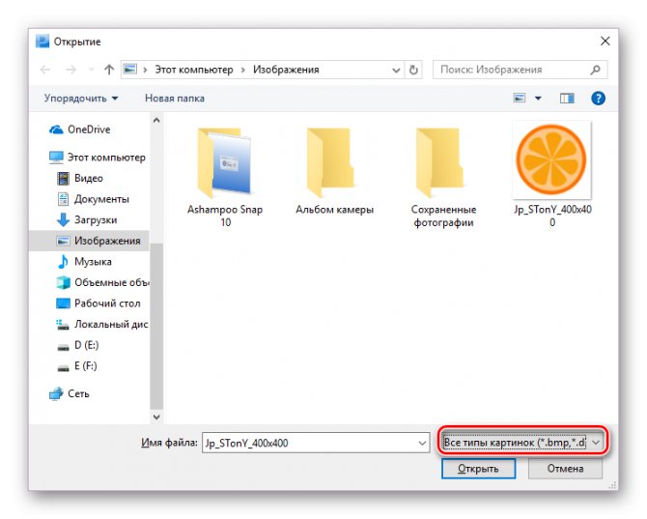Click Новая папка in the toolbar
This screenshot has width=647, height=519.
(x=174, y=98)
